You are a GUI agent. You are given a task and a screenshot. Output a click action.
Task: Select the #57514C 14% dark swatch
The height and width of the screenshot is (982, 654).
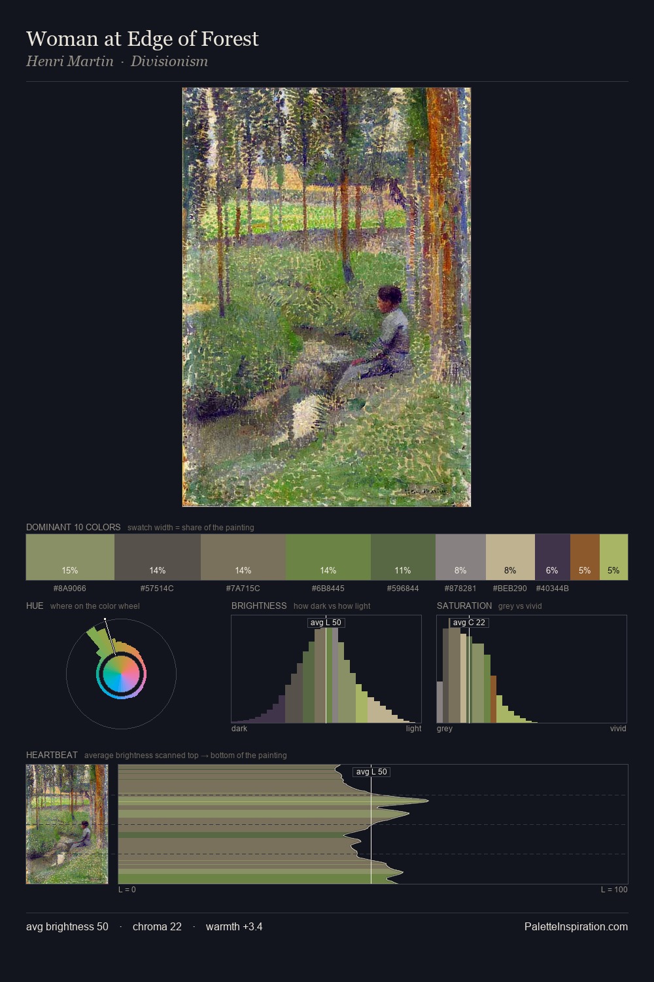coord(158,557)
